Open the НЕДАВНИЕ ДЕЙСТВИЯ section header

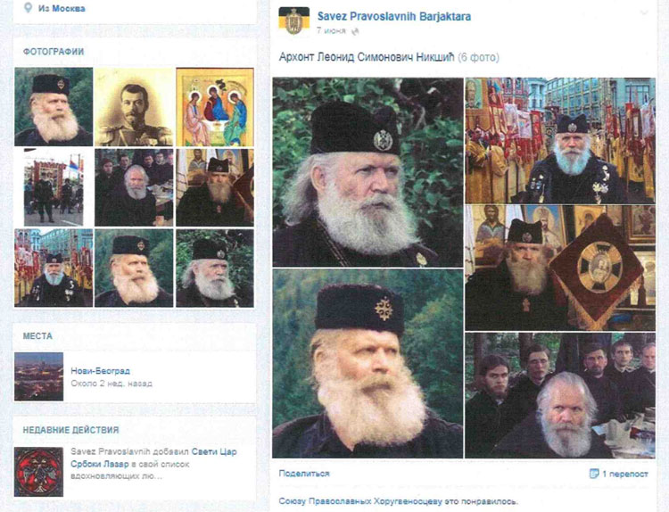pyautogui.click(x=70, y=430)
